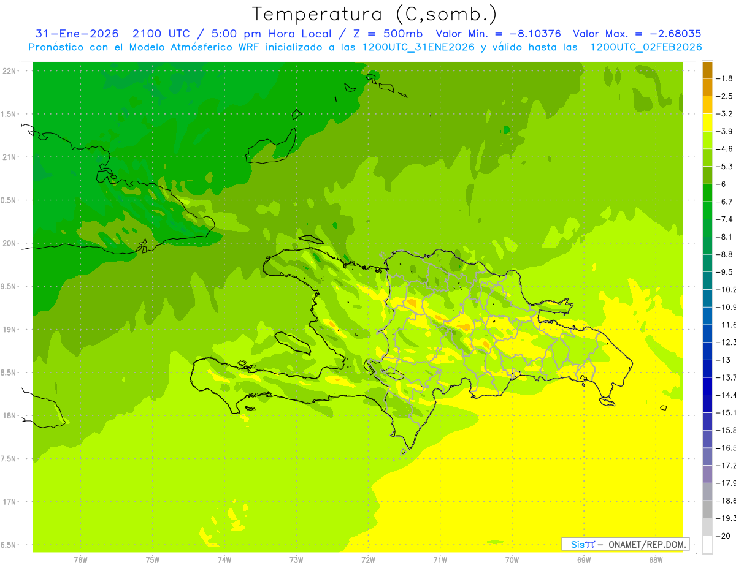
Task: Click the -8.1 legend value
Action: click(x=726, y=237)
